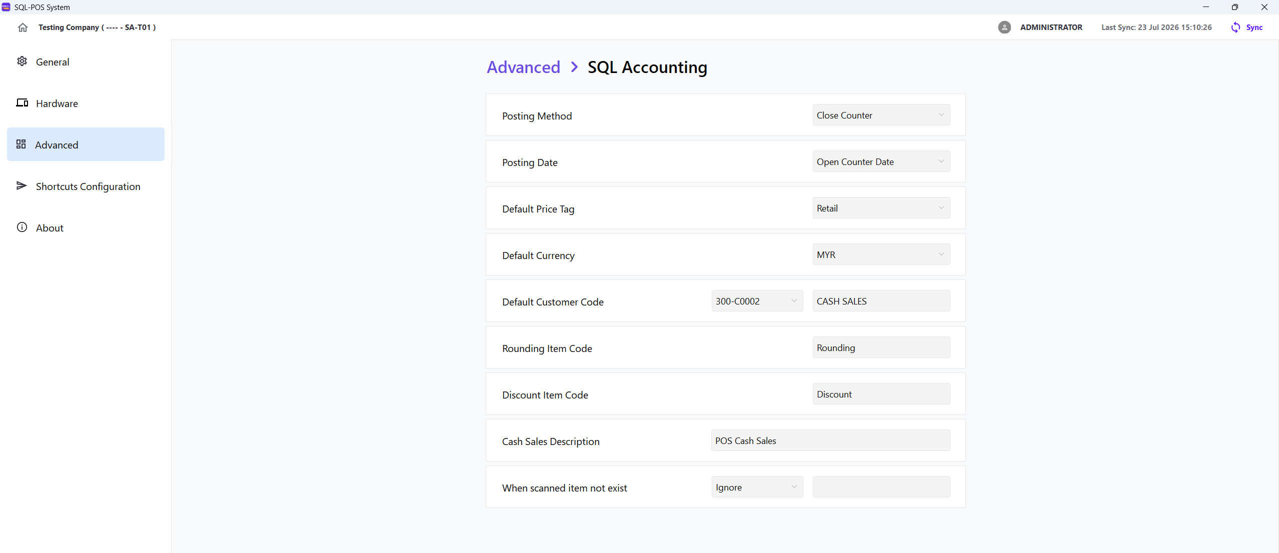Click the General gear icon
Viewport: 1279px width, 553px height.
(x=22, y=61)
